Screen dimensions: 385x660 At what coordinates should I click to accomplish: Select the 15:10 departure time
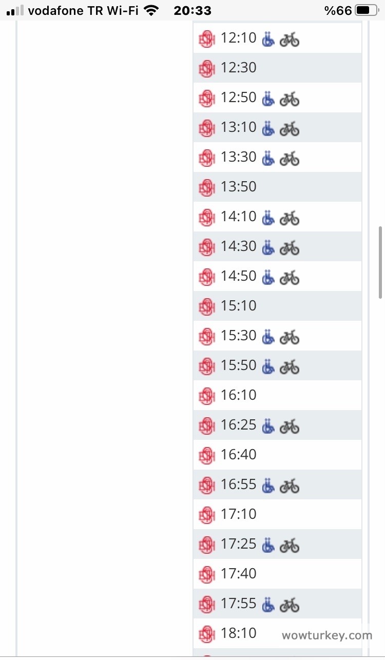[x=239, y=306]
